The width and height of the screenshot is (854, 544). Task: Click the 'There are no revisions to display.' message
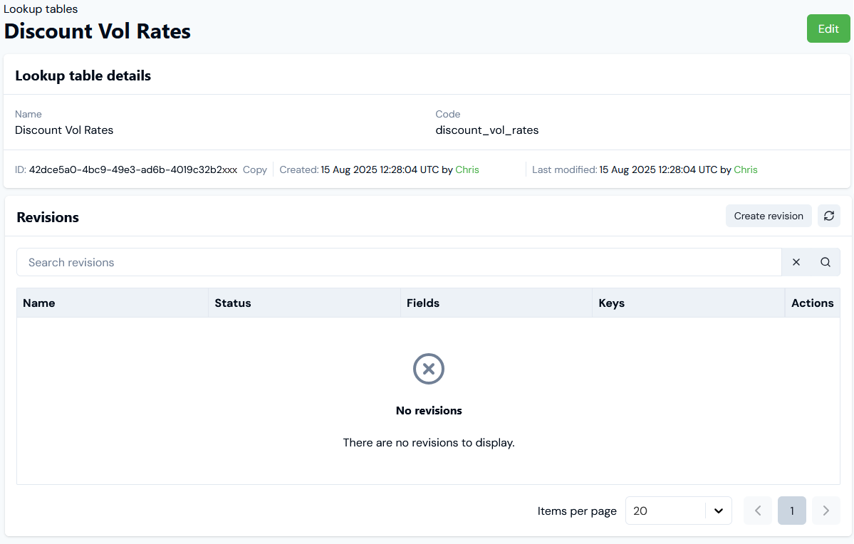click(429, 443)
